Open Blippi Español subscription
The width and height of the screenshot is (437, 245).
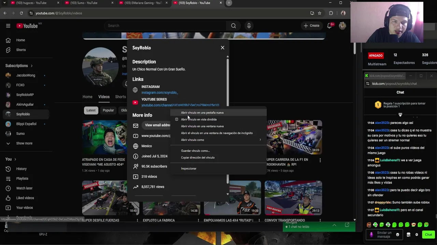26,124
